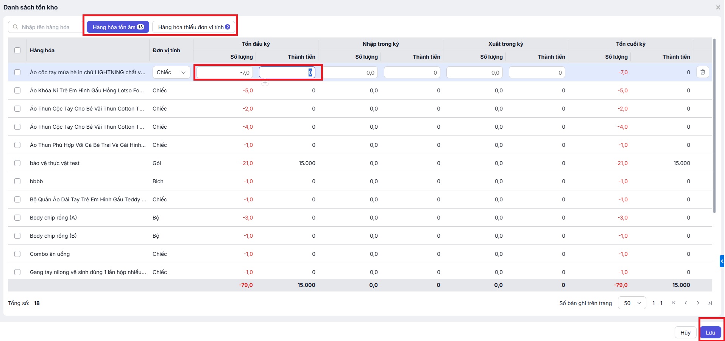Screen dimensions: 725x341
Task: Switch to 'Hàng hóa tồn âm' tab
Action: [x=118, y=27]
